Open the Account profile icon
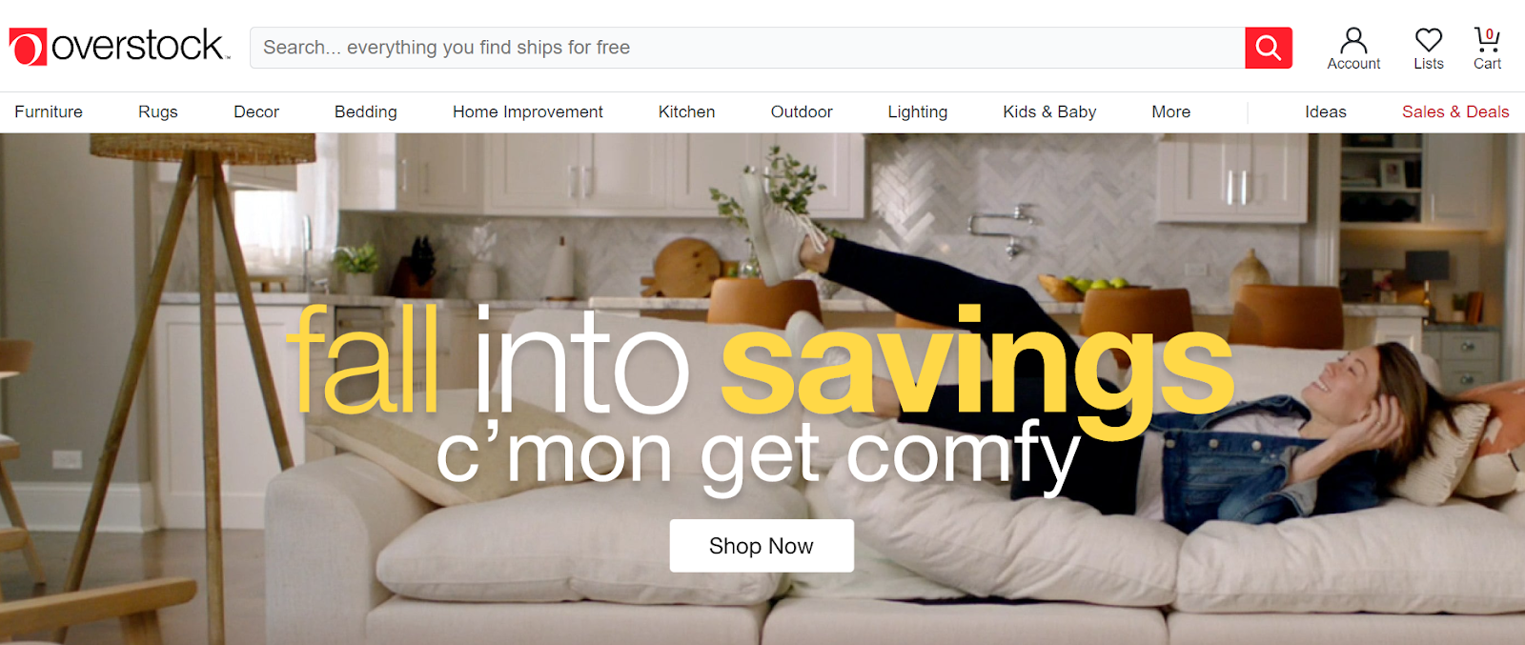This screenshot has height=645, width=1525. [x=1353, y=48]
